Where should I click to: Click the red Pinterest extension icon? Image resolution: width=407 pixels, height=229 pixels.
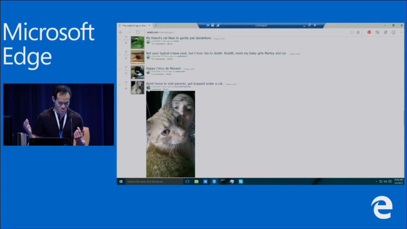tap(369, 32)
